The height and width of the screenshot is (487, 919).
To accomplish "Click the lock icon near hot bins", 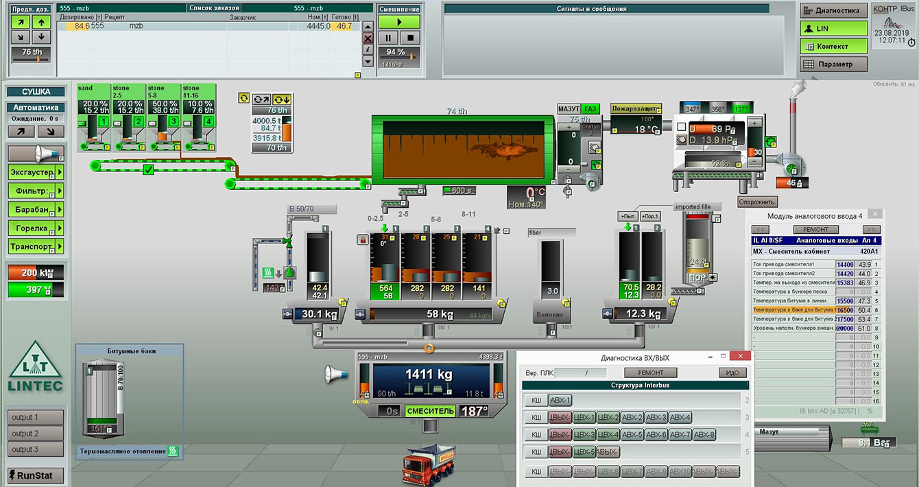I will 361,239.
